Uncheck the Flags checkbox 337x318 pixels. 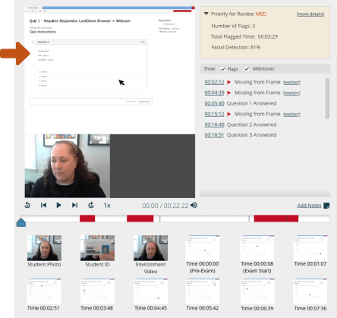point(223,69)
